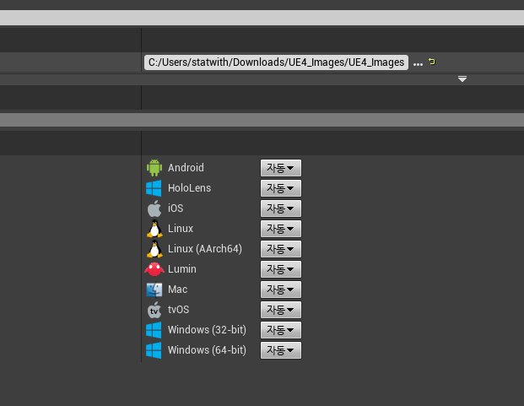
Task: Select the Linux (AArch64) label
Action: click(205, 249)
